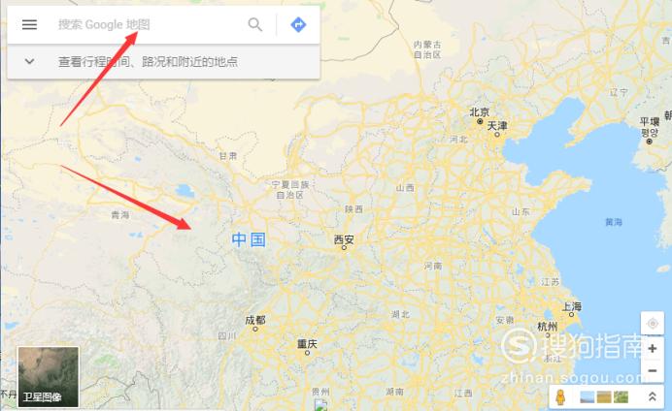Image resolution: width=672 pixels, height=411 pixels.
Task: Expand the travel times panel chevron
Action: click(29, 62)
